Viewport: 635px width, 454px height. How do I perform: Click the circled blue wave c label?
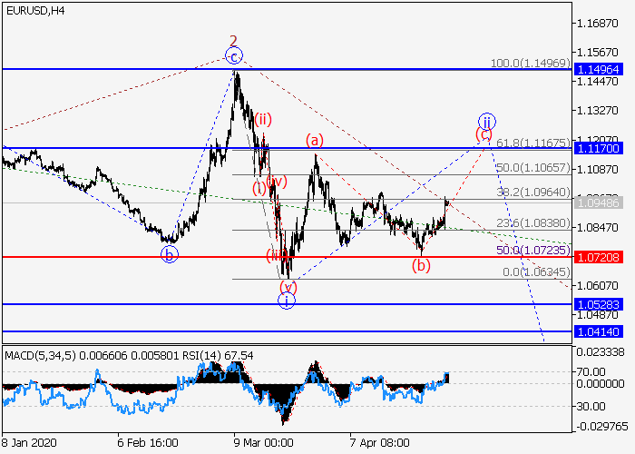coord(234,56)
